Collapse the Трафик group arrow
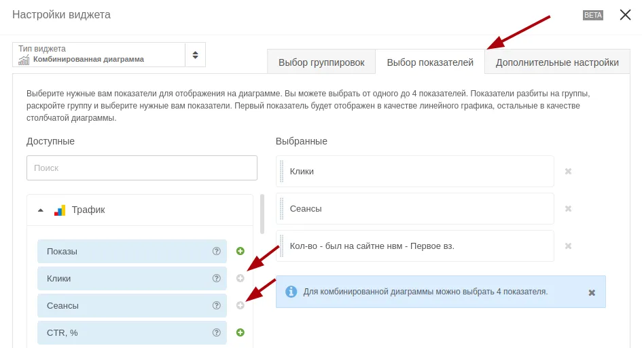The image size is (642, 348). coord(41,210)
